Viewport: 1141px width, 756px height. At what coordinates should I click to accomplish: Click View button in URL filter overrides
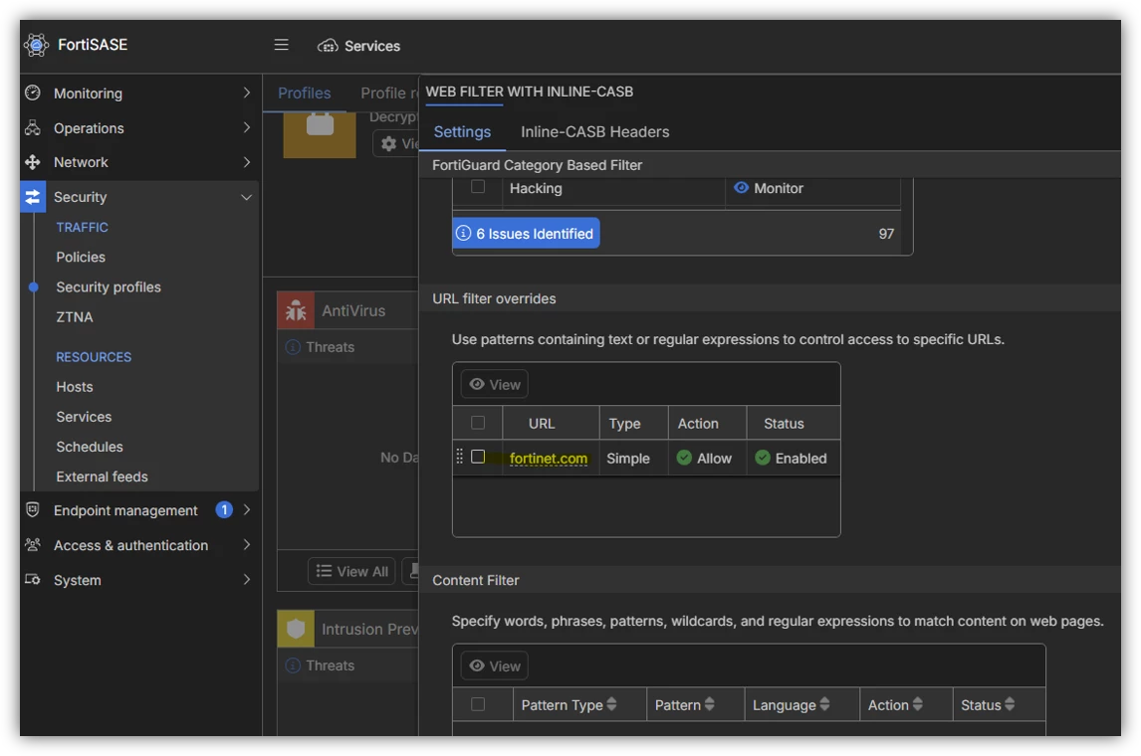(x=495, y=385)
